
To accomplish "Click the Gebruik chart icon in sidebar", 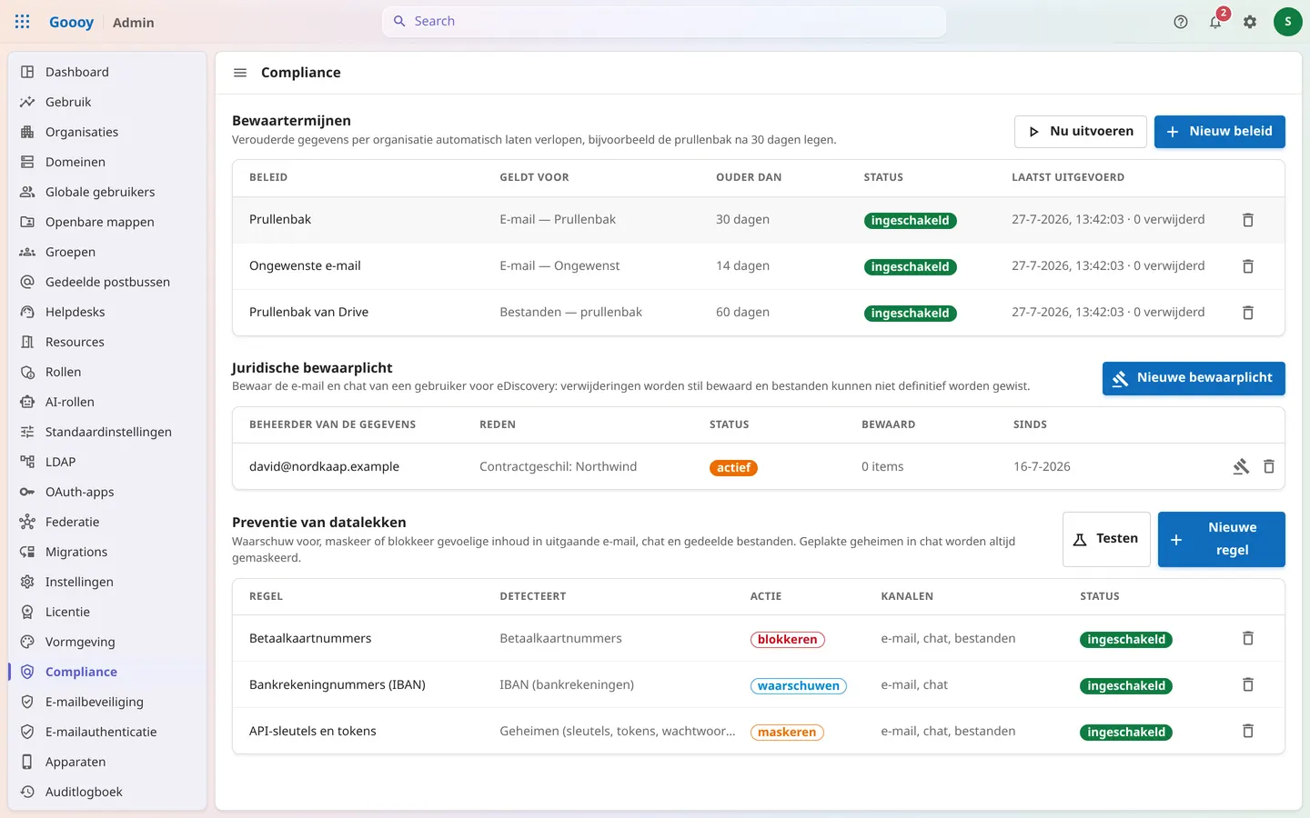I will pos(27,102).
